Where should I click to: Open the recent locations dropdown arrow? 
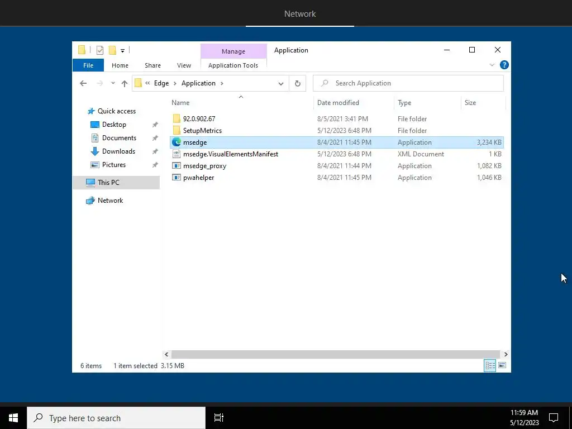coord(113,83)
